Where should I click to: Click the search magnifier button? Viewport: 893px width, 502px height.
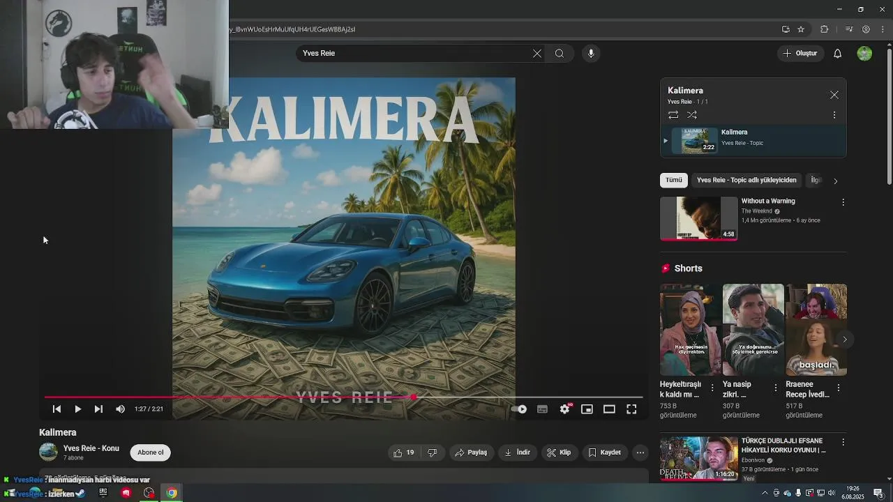(560, 54)
